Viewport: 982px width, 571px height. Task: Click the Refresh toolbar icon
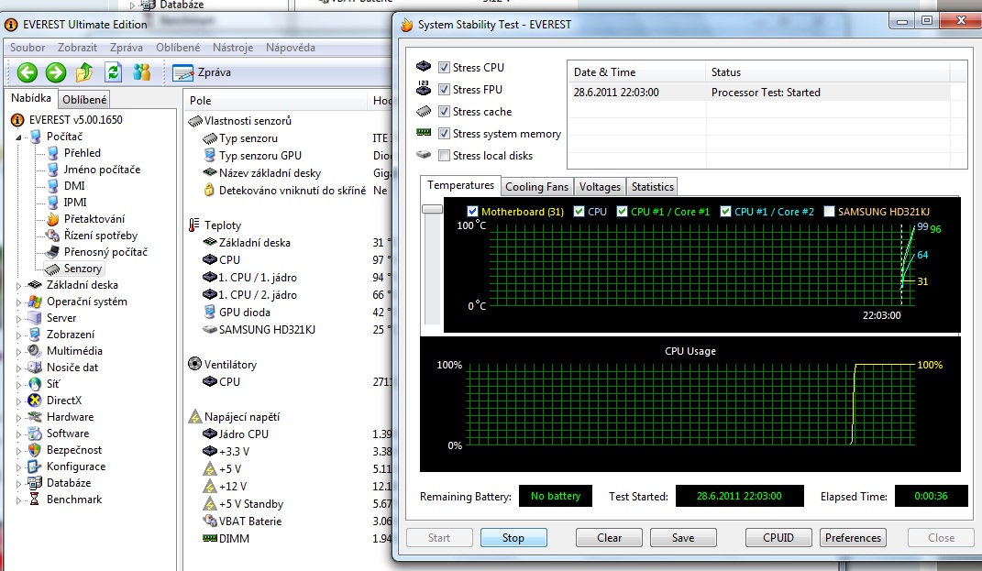[x=114, y=72]
